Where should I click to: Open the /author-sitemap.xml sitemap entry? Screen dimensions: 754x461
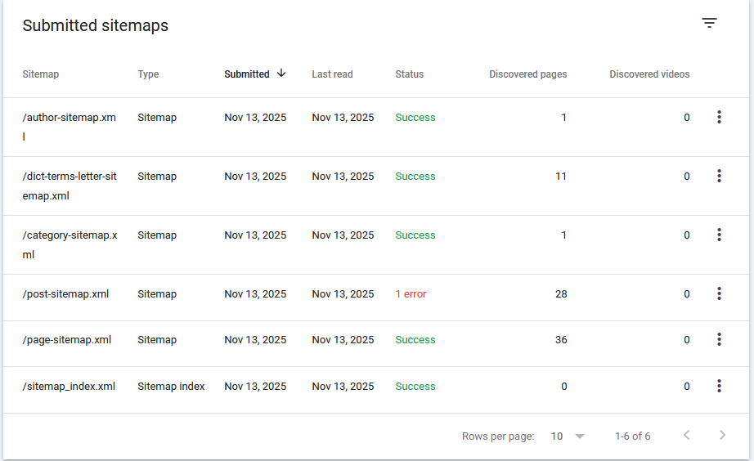(69, 118)
